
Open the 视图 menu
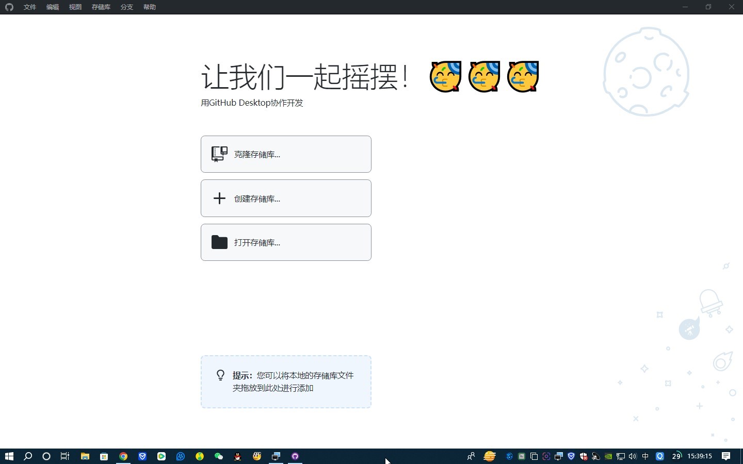click(75, 7)
